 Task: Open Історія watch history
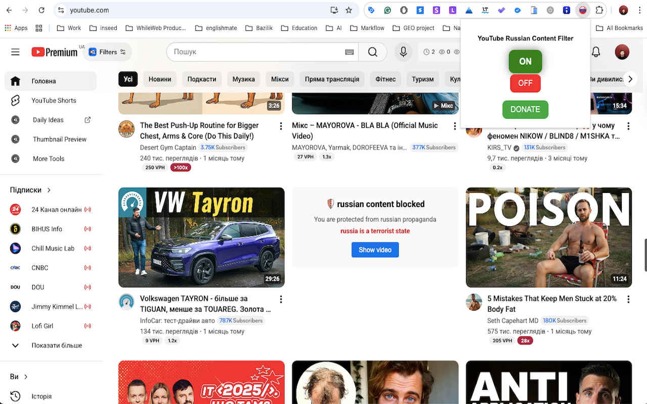(x=51, y=396)
